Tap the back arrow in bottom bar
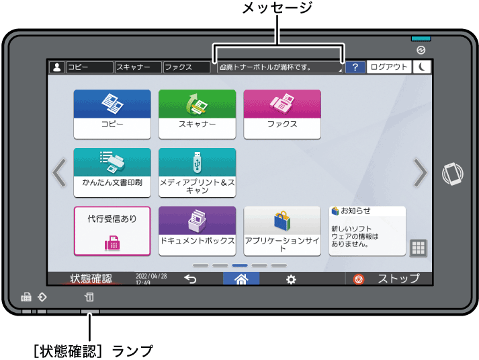 pos(190,279)
